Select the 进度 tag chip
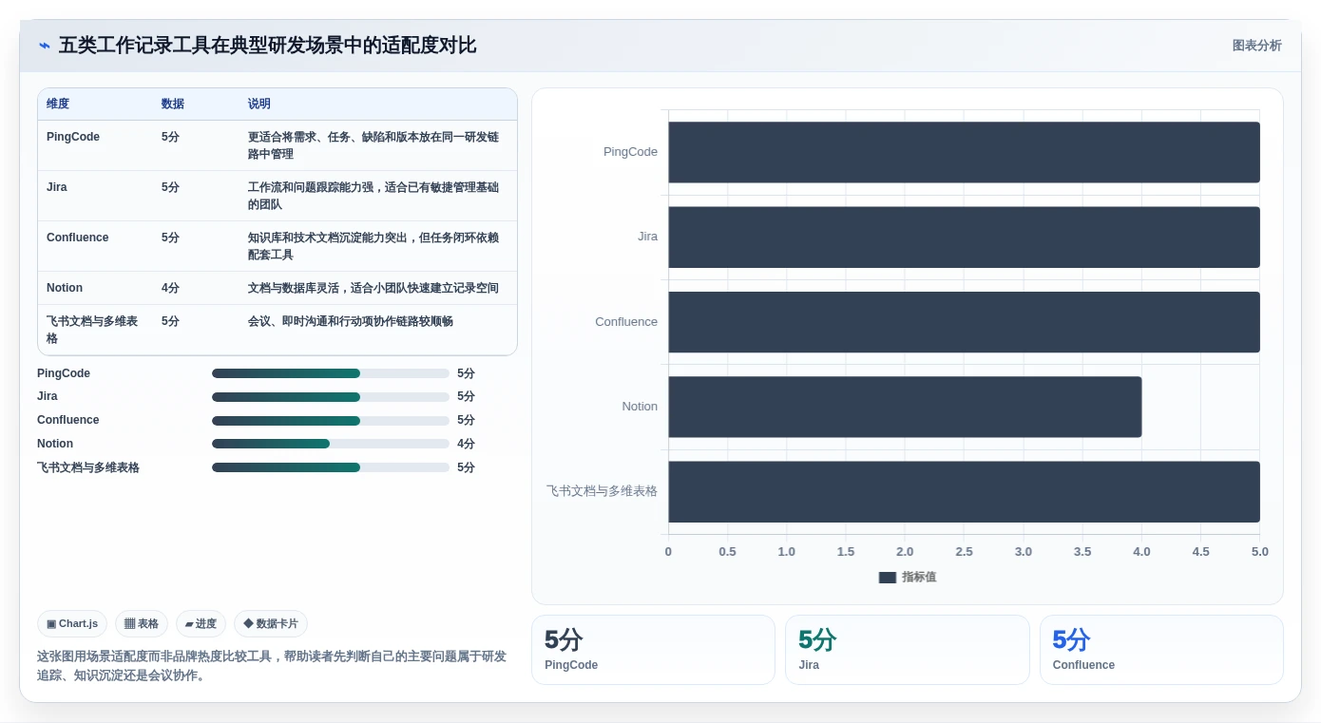The width and height of the screenshot is (1321, 723). (201, 624)
